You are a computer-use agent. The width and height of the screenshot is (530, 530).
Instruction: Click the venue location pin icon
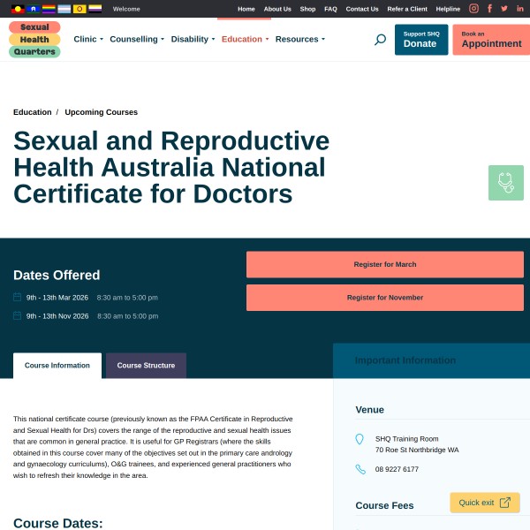pos(360,439)
